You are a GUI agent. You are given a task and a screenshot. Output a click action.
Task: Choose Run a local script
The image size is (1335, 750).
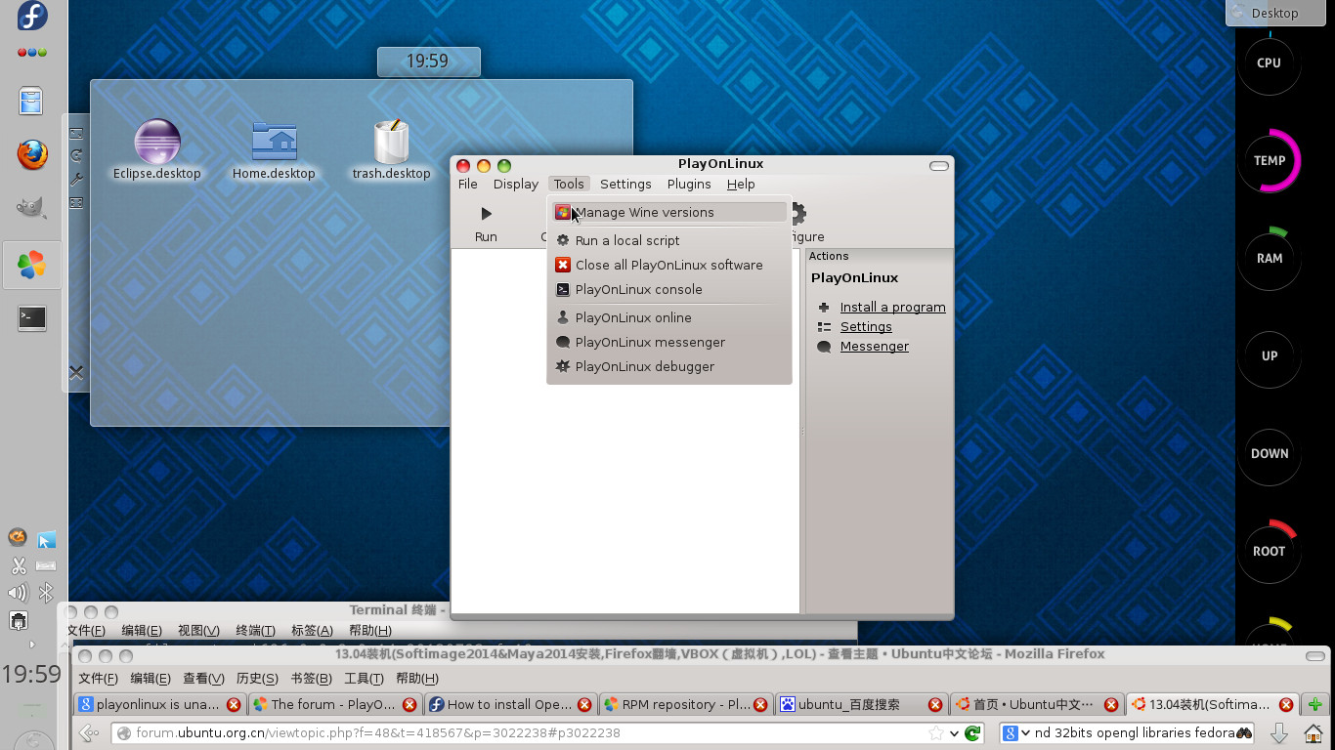point(669,240)
